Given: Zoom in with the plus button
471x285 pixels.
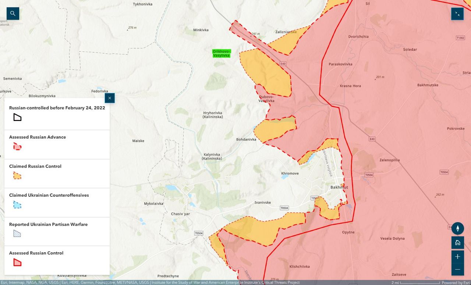Looking at the screenshot, I should (x=458, y=257).
